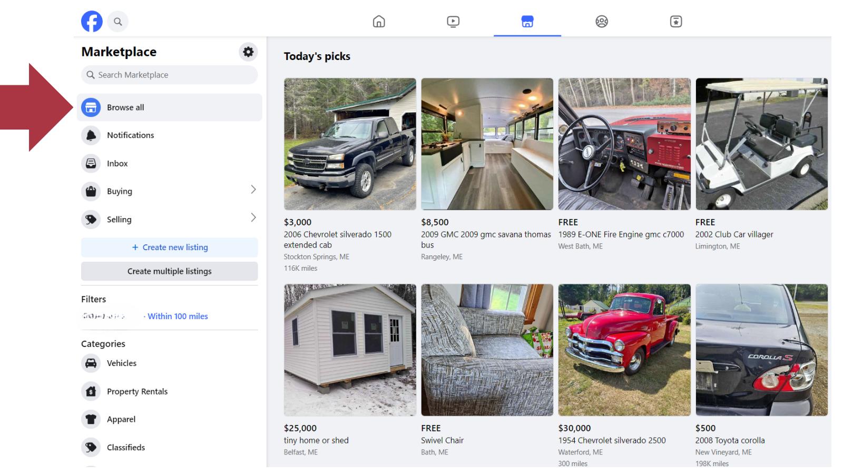Select the Apparel category icon
Screen dimensions: 843x474
[x=90, y=419]
